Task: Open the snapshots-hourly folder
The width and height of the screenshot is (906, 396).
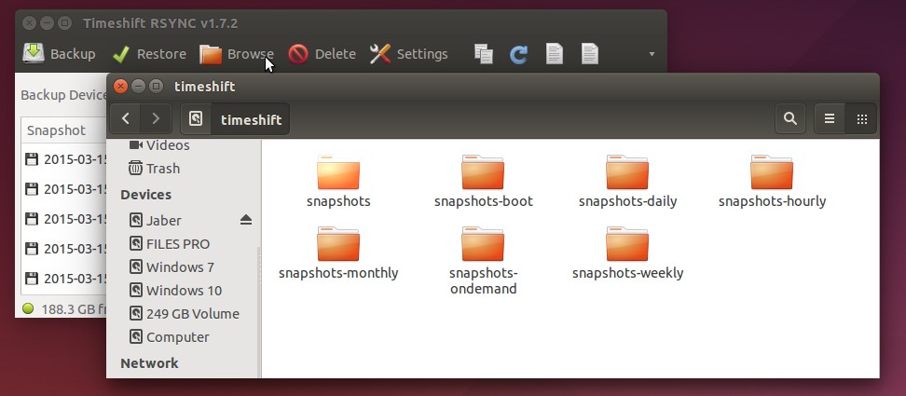Action: coord(772,181)
